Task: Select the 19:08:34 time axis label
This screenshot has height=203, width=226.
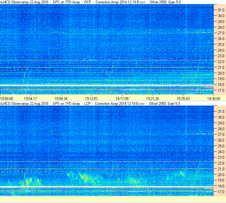Action: click(61, 99)
